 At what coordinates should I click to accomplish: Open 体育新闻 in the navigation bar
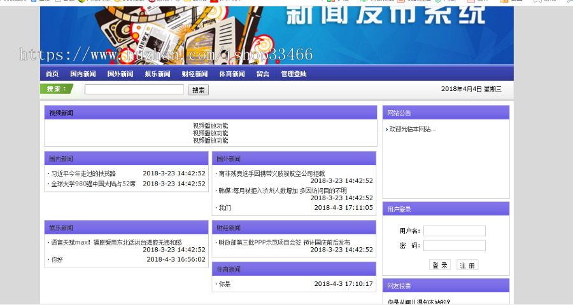pos(232,74)
